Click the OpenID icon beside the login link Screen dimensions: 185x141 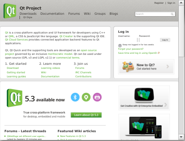[159, 53]
